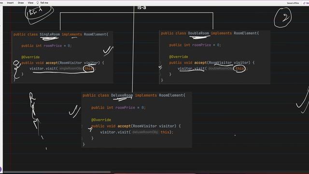
Task: Click the "SingleRoom" class name text
Action: point(50,34)
